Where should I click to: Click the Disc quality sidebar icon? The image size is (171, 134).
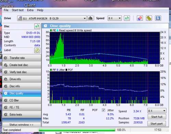[5, 93]
